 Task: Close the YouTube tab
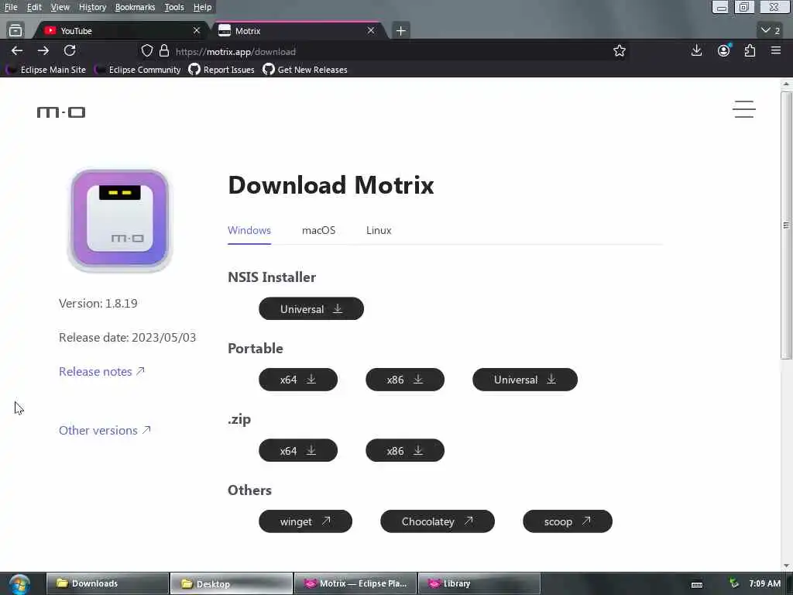(x=197, y=31)
